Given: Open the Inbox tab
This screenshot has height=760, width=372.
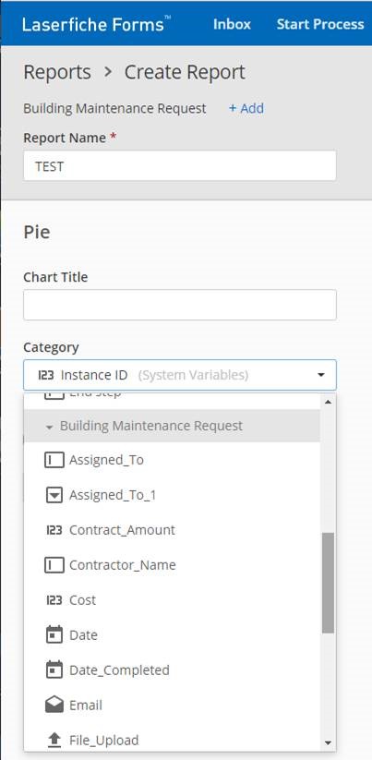Looking at the screenshot, I should pos(232,24).
